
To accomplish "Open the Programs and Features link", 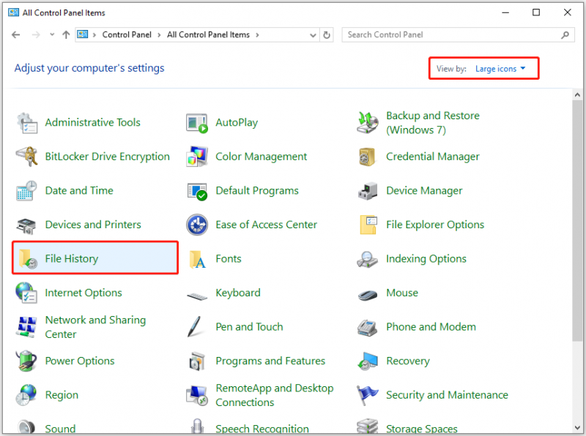I will pos(270,361).
